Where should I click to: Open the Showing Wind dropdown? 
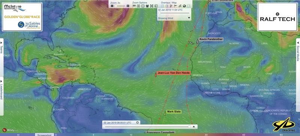point(174,18)
